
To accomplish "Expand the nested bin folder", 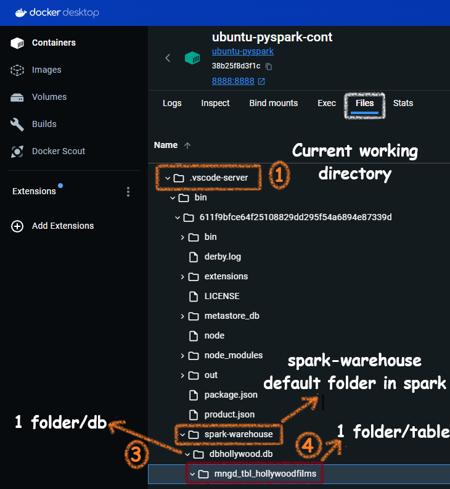I will [x=182, y=237].
